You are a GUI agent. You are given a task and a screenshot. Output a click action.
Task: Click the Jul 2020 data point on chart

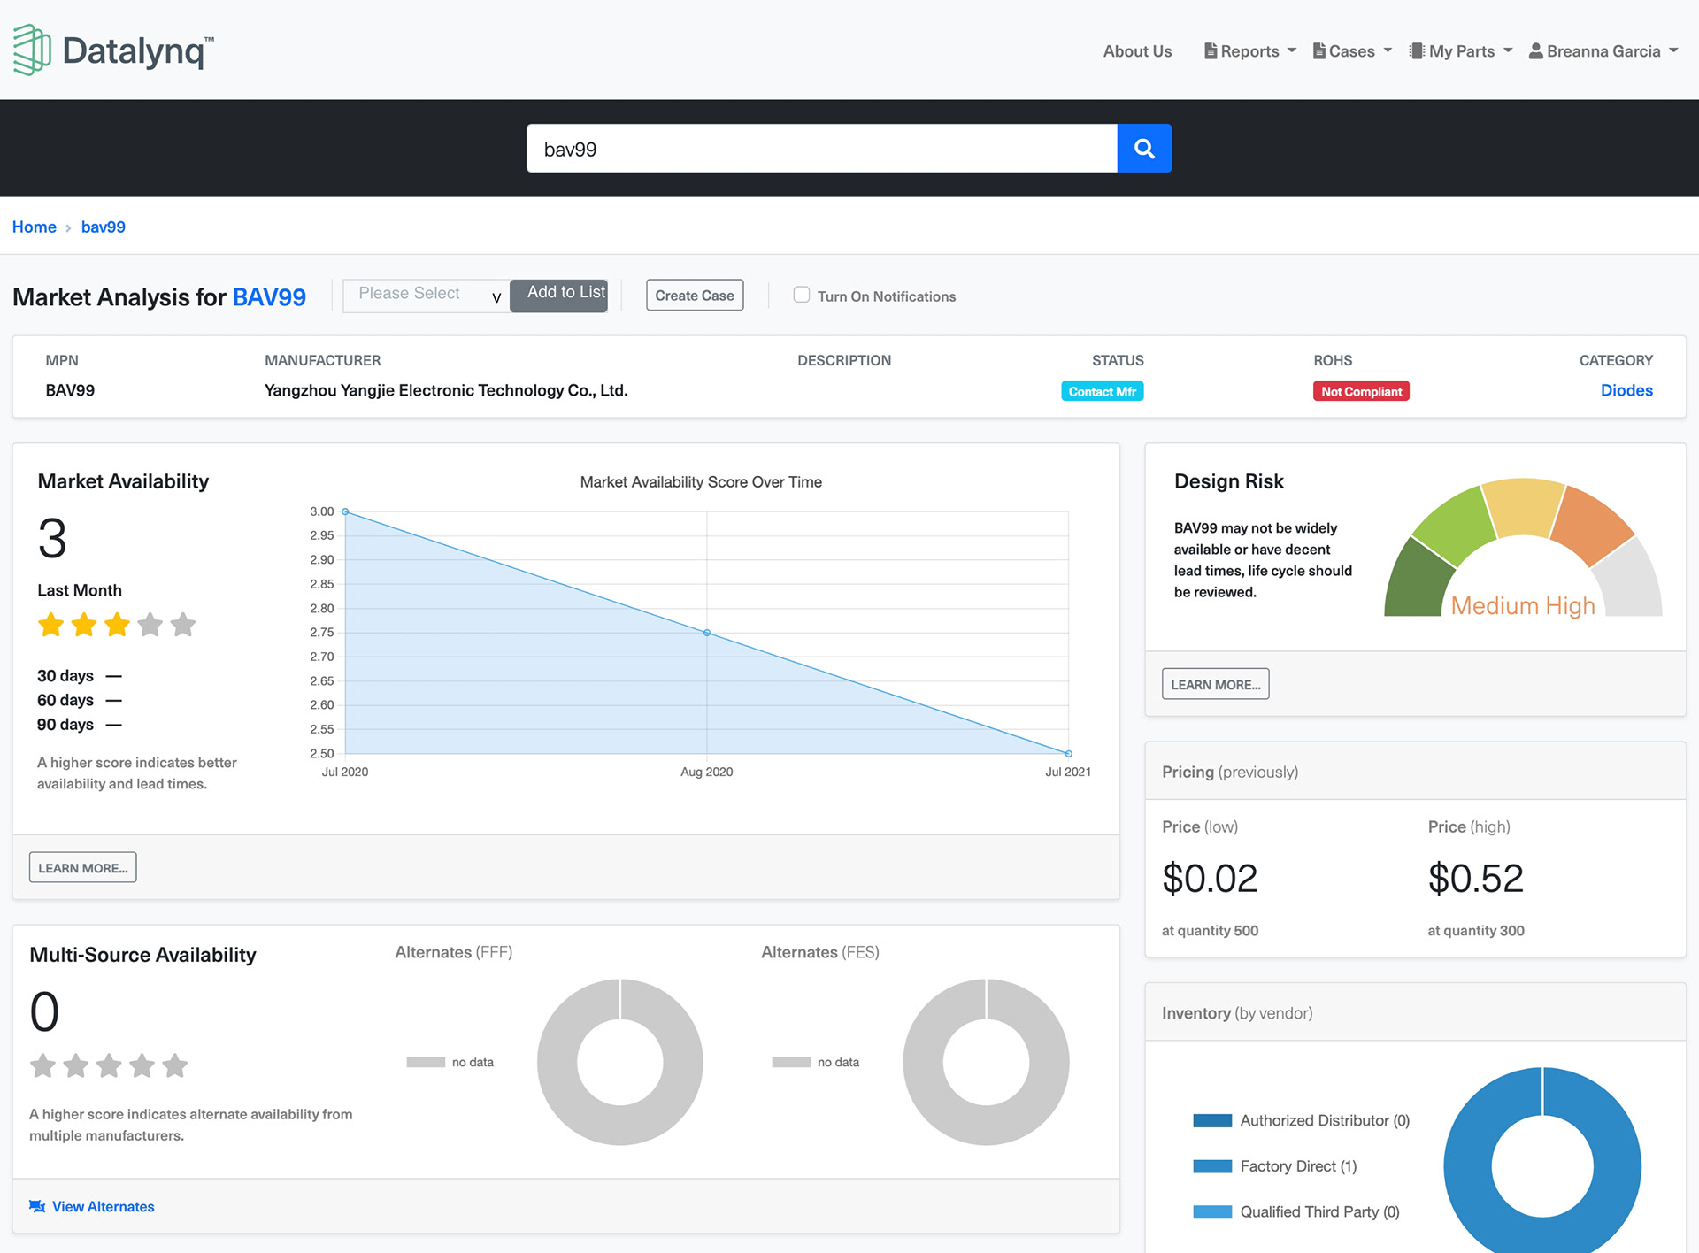point(345,511)
